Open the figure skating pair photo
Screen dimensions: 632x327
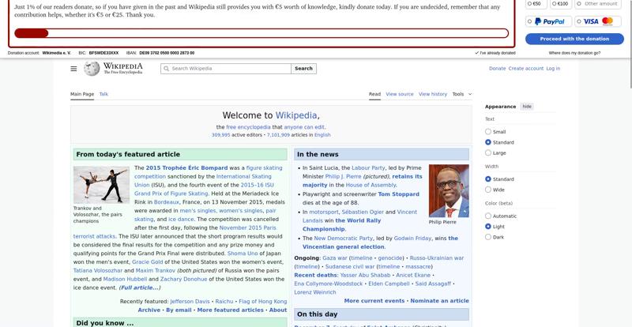click(x=101, y=185)
